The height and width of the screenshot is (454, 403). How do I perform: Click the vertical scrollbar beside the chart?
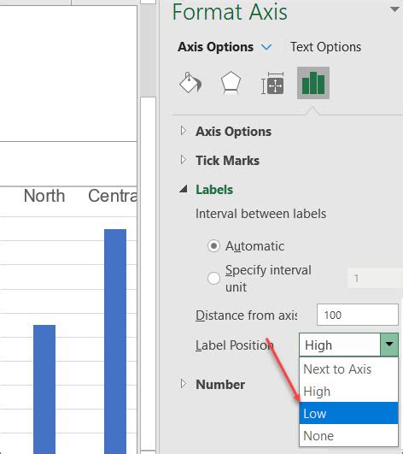[x=148, y=226]
